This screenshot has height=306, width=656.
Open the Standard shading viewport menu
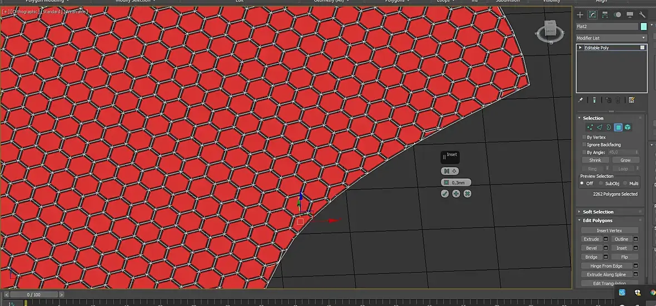pyautogui.click(x=51, y=12)
